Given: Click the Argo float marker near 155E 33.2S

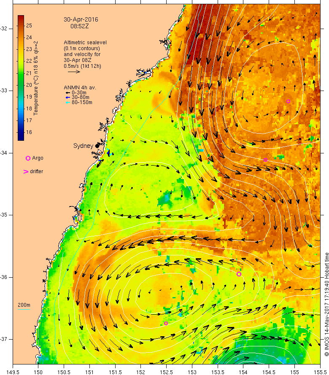Looking at the screenshot, I should click(288, 101).
